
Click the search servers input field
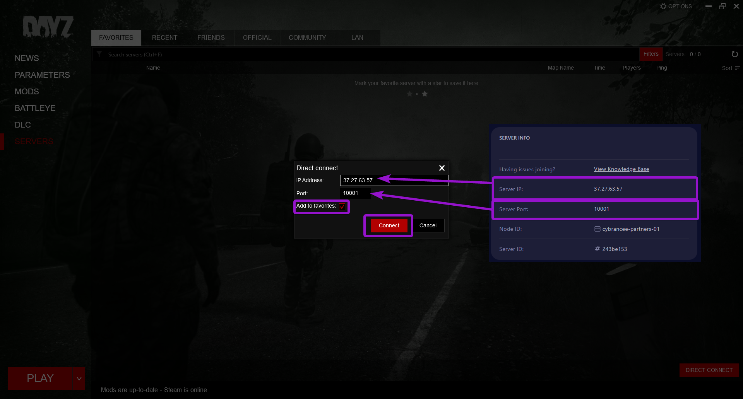[x=232, y=54]
